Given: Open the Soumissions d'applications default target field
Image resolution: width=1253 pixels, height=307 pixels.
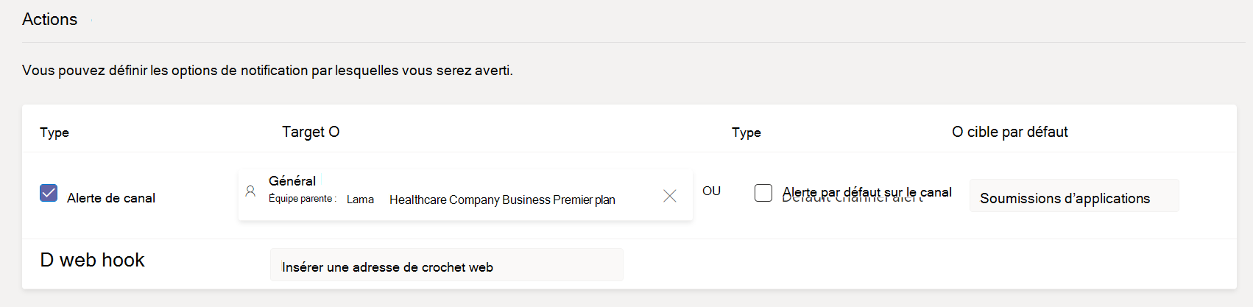Looking at the screenshot, I should (1073, 198).
